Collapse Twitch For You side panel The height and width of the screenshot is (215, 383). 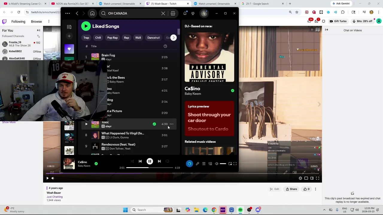coord(38,30)
